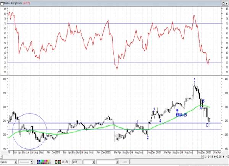
Task: Open the small dropdown after the symbol field
Action: pos(94,162)
